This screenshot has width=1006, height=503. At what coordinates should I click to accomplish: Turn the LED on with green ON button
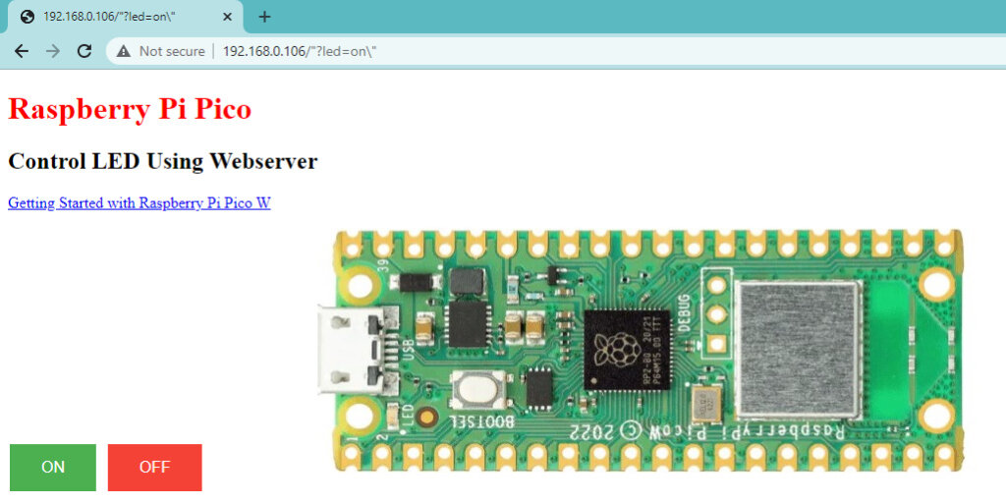pyautogui.click(x=53, y=467)
